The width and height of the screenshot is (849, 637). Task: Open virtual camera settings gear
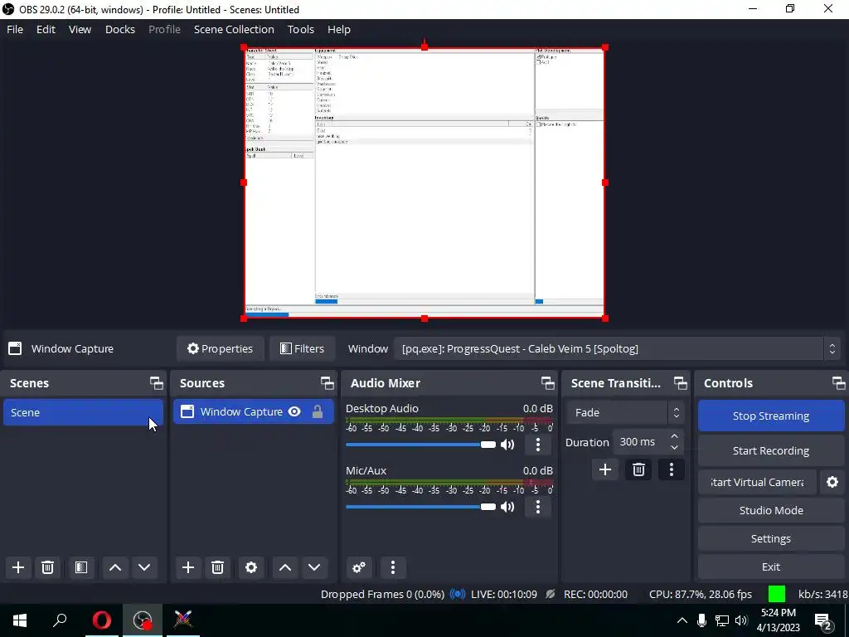(832, 482)
